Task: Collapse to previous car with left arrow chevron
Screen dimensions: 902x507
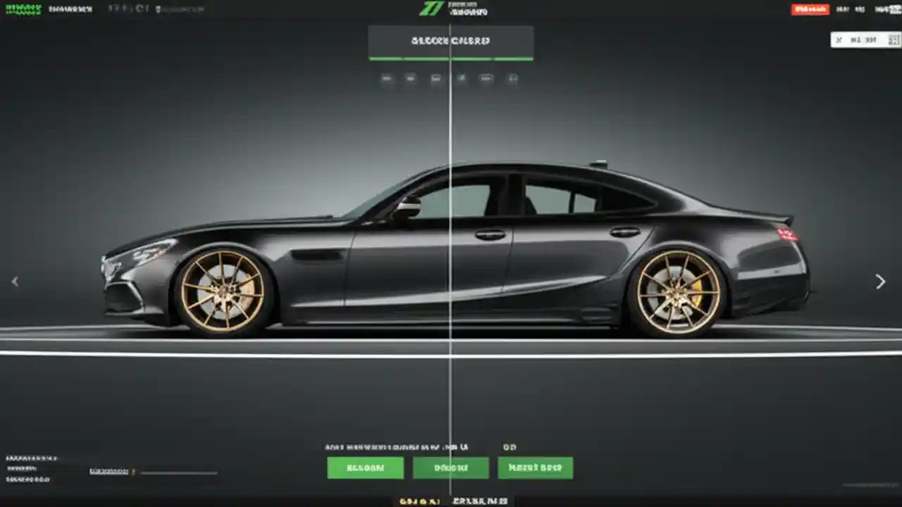Action: coord(15,281)
